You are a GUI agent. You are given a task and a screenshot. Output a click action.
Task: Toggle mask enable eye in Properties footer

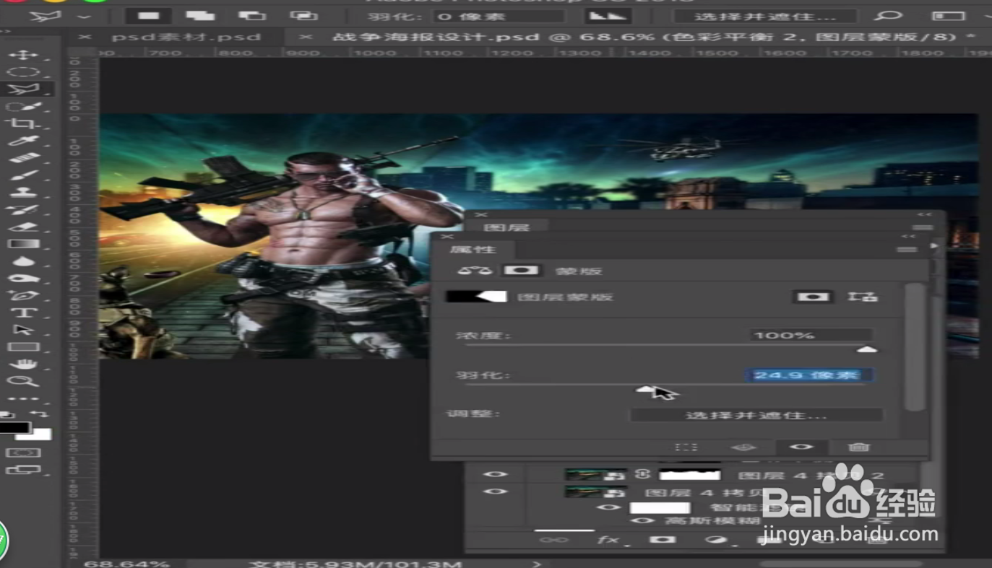pos(801,447)
